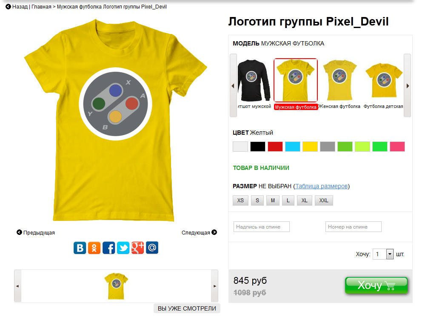The image size is (425, 325).
Task: Open the quantity Хочу dropdown
Action: click(390, 254)
